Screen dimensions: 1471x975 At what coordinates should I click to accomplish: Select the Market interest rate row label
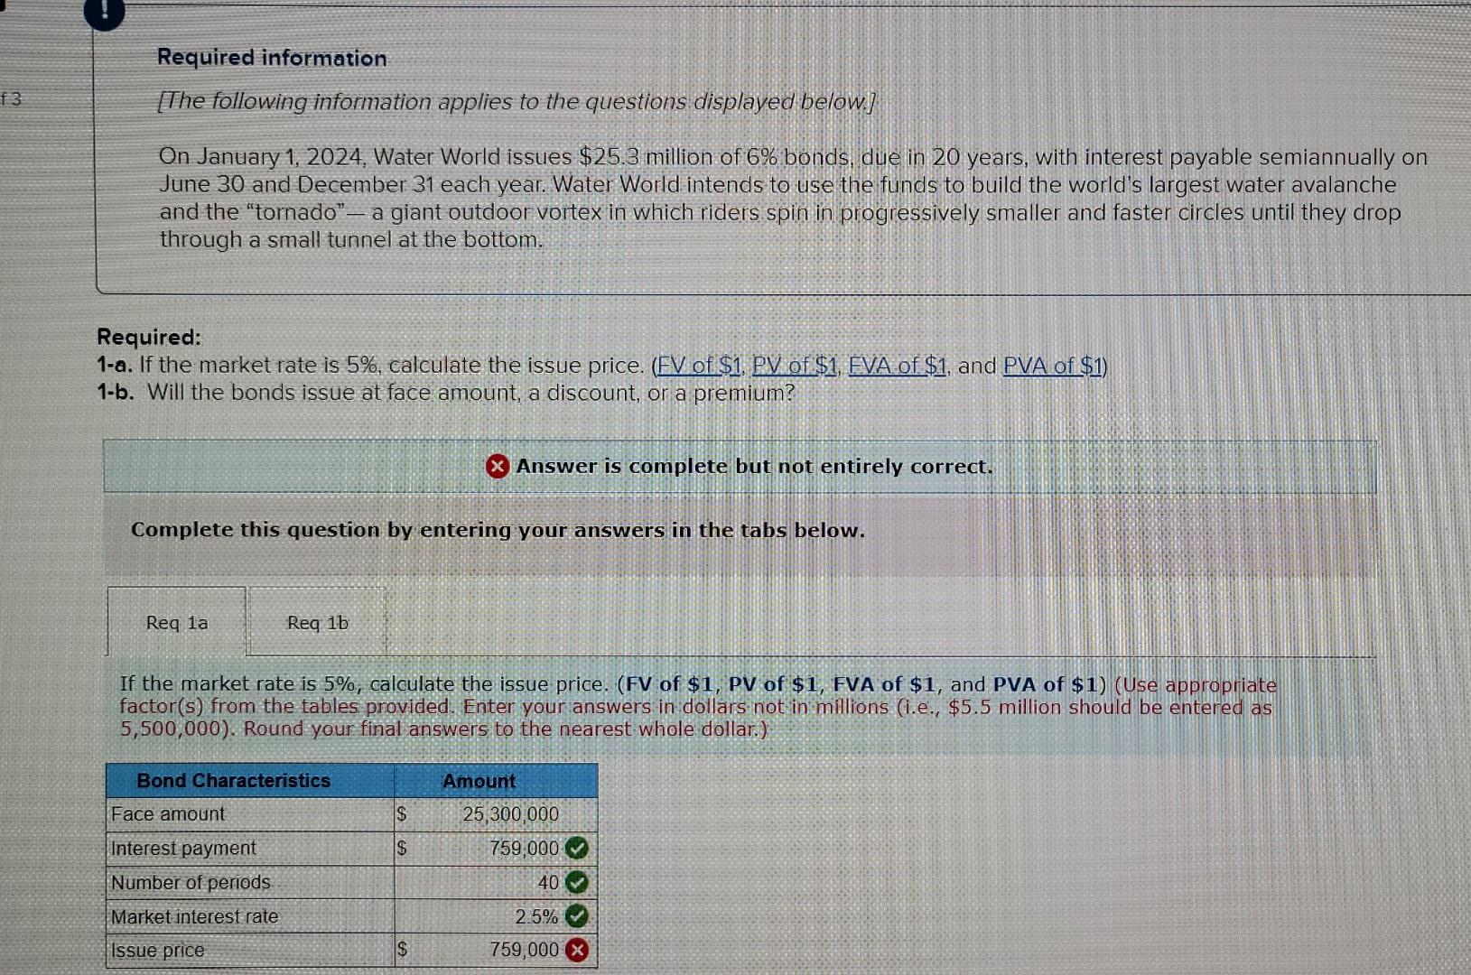tap(194, 916)
